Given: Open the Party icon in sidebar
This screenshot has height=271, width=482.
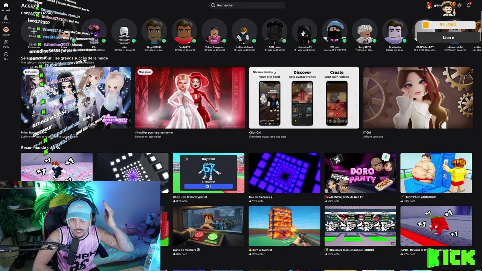Looking at the screenshot, I should 6,42.
